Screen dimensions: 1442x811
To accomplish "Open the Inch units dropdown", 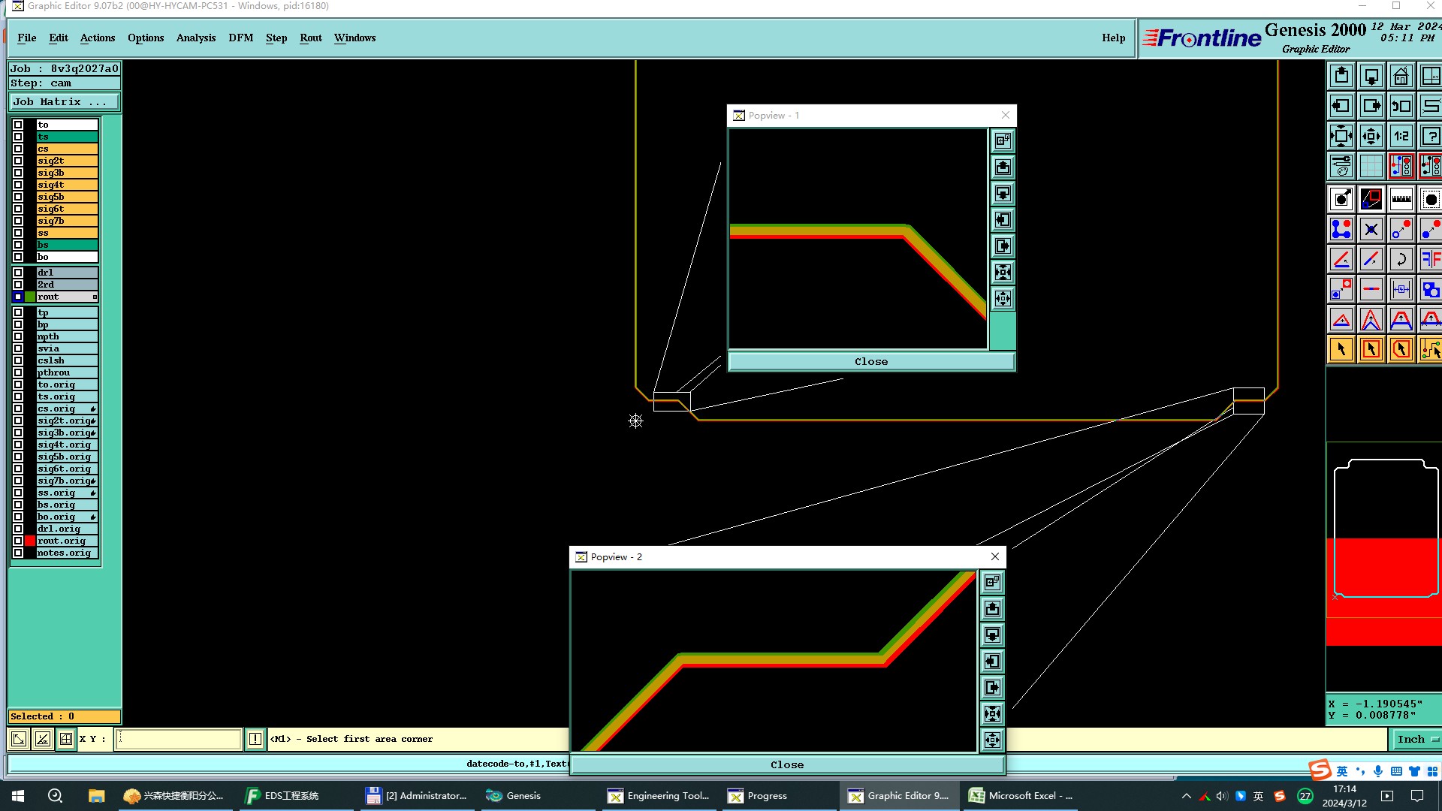I will click(x=1416, y=739).
